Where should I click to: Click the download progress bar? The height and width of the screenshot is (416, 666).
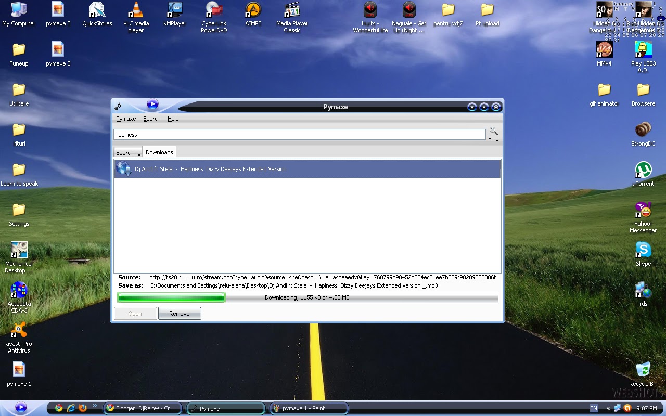[308, 297]
